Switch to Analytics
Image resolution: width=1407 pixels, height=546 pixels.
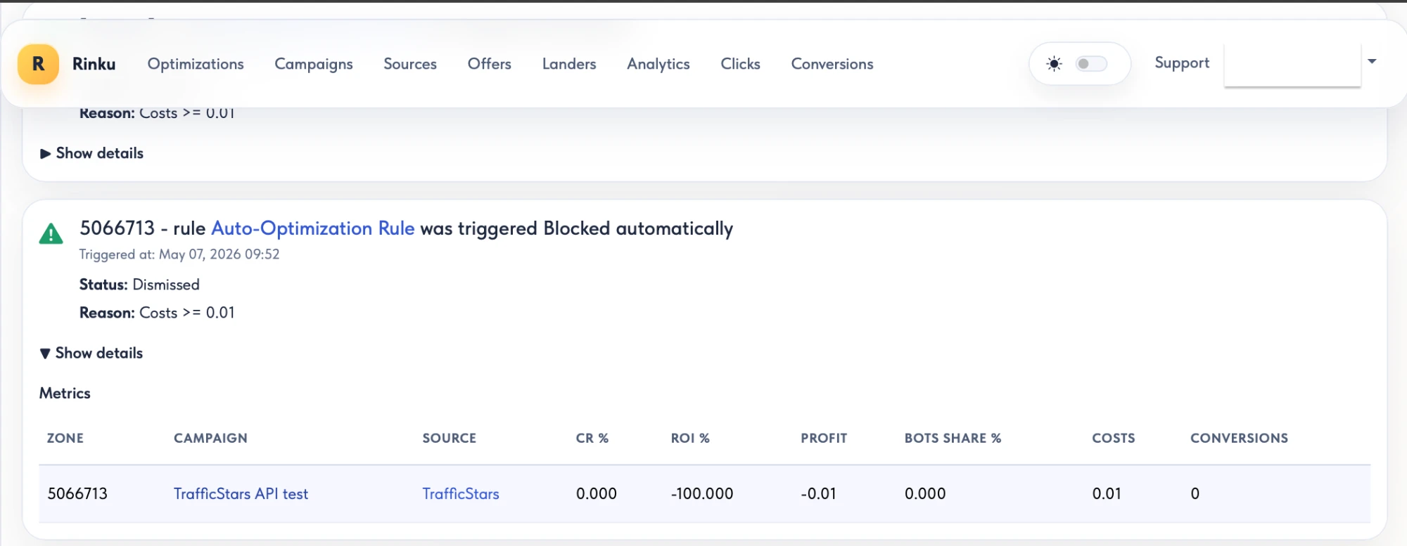click(658, 64)
